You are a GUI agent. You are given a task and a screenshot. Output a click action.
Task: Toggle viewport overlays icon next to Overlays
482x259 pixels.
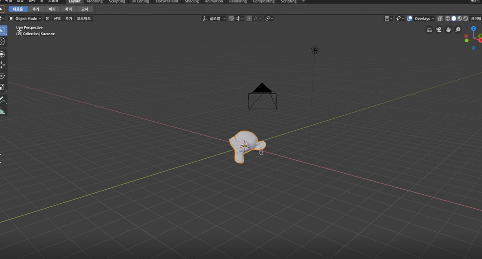(409, 18)
